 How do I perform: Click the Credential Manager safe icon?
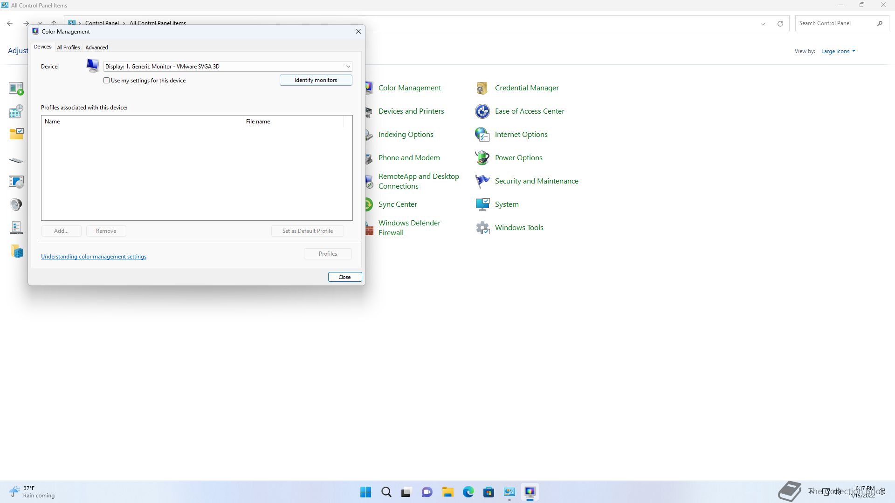pos(482,88)
